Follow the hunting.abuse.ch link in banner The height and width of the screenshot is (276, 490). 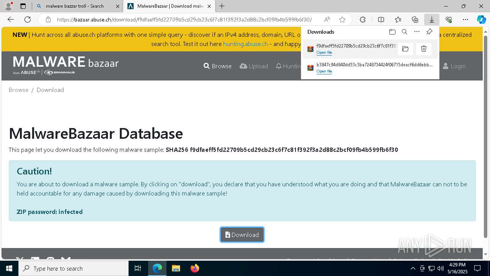pyautogui.click(x=245, y=44)
